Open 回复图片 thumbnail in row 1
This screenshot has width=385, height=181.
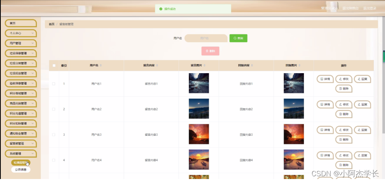[x=294, y=83]
